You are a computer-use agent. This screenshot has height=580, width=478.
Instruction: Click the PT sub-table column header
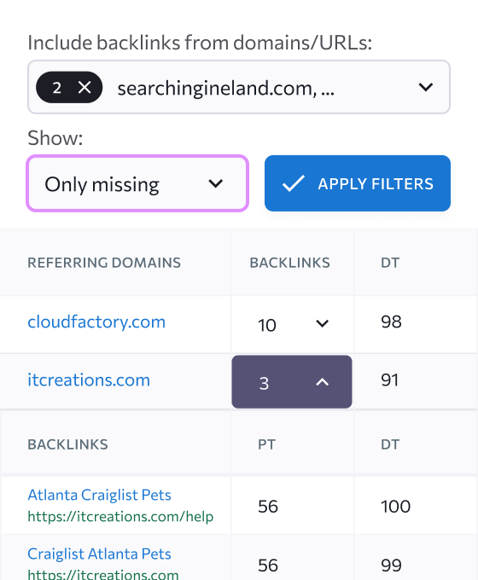tap(266, 444)
